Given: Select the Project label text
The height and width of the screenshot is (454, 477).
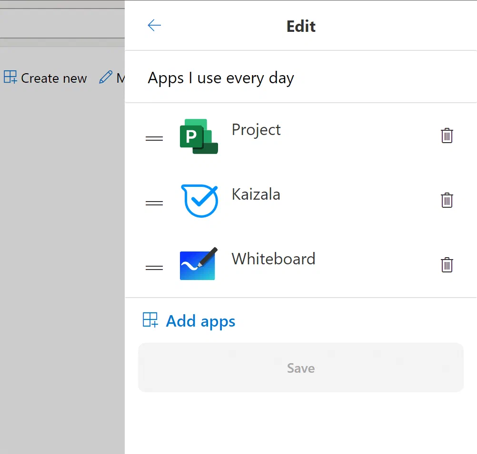Looking at the screenshot, I should click(x=256, y=130).
